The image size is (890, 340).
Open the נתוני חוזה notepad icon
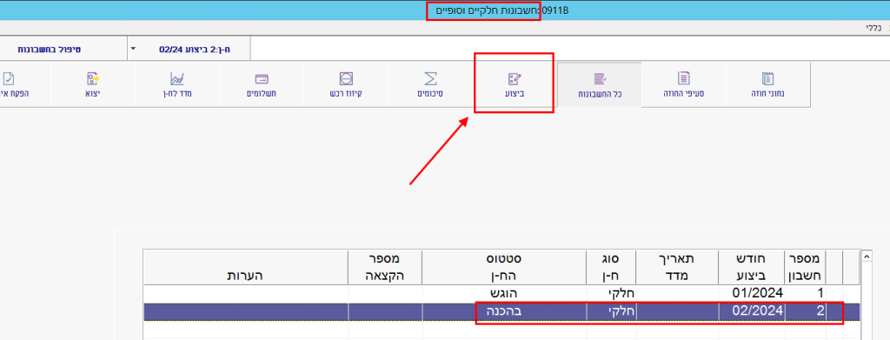click(768, 78)
